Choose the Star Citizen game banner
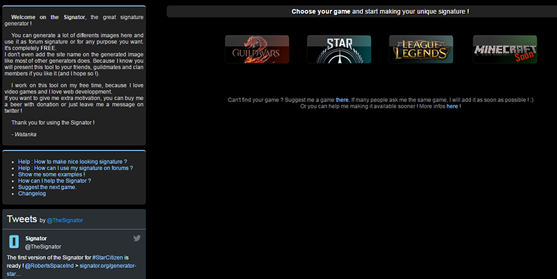Viewport: 557px width, 279px height. tap(339, 49)
